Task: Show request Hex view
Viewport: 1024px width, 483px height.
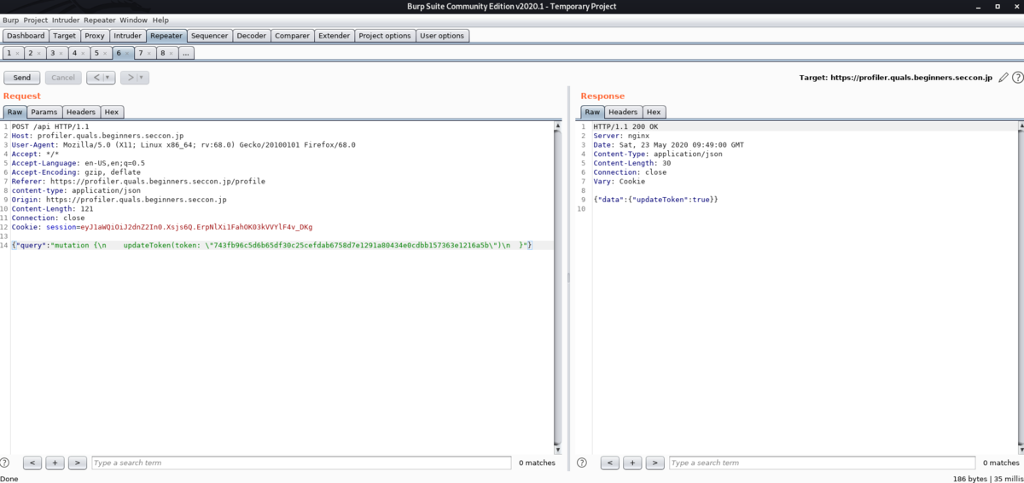Action: [x=112, y=112]
